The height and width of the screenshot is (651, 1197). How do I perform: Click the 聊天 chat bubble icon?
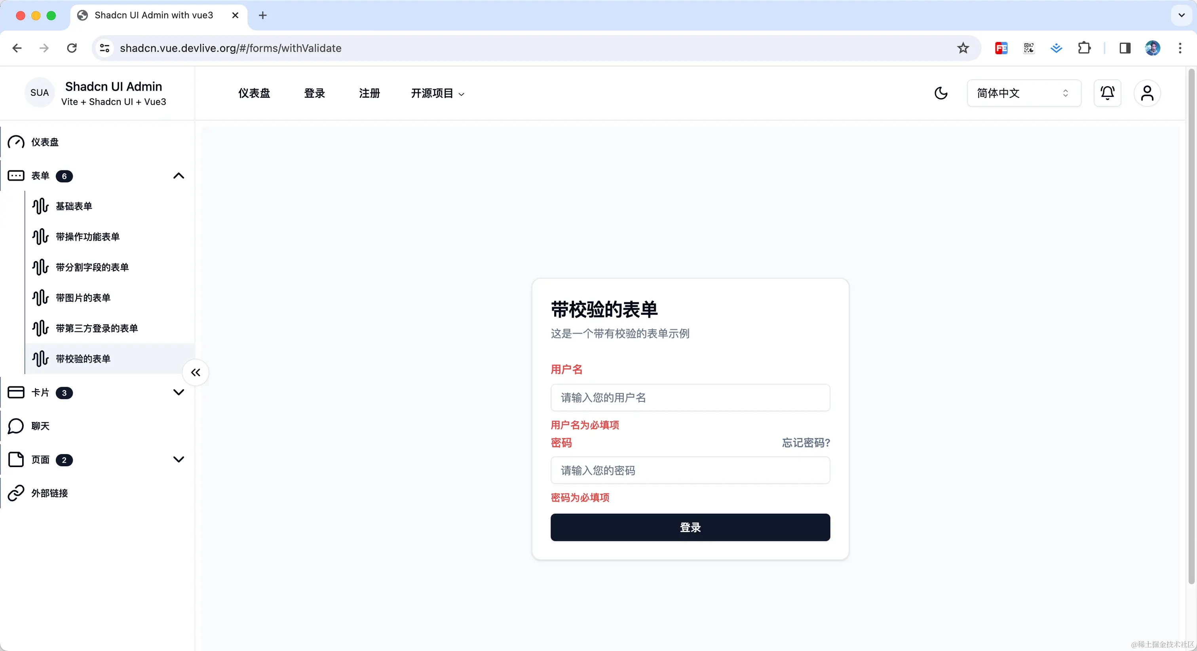16,426
